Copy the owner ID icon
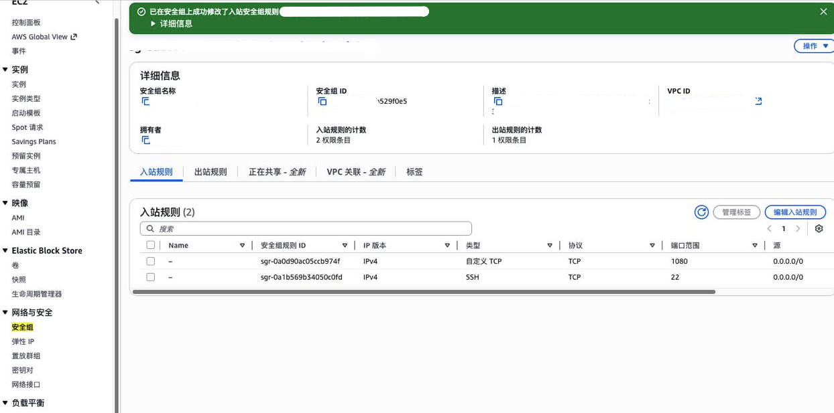This screenshot has width=834, height=413. click(145, 141)
